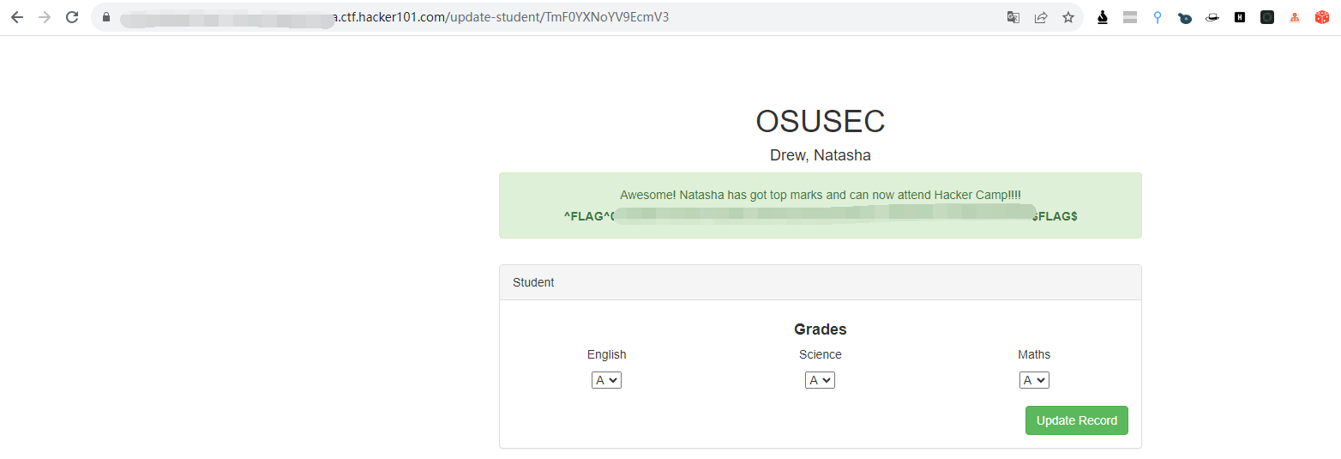Open the chess bishop extension icon
Viewport: 1341px width, 459px height.
pyautogui.click(x=1103, y=17)
